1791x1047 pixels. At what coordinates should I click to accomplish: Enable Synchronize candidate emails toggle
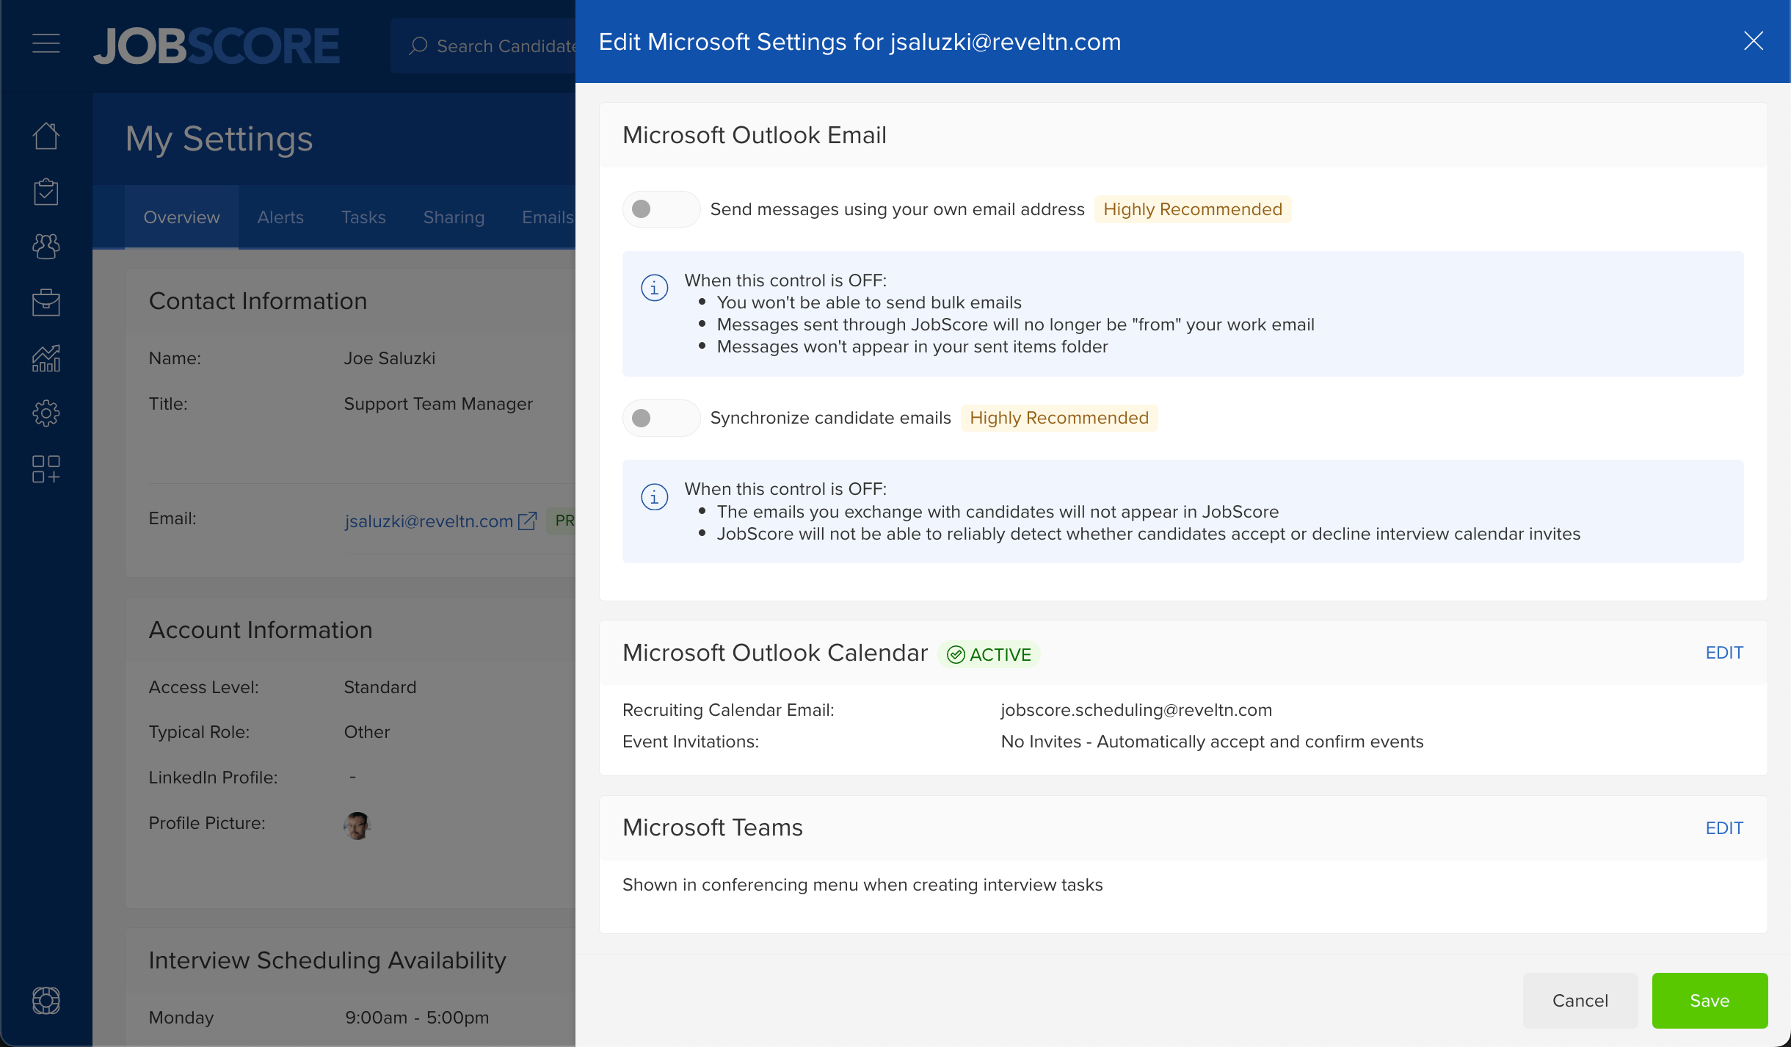point(661,418)
